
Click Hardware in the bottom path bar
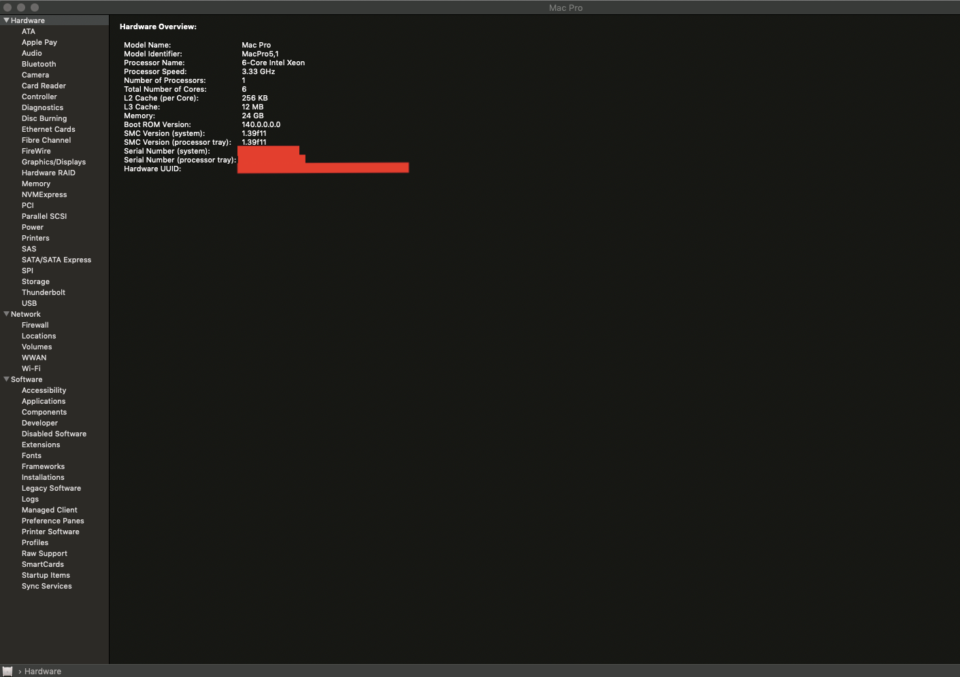pos(43,672)
